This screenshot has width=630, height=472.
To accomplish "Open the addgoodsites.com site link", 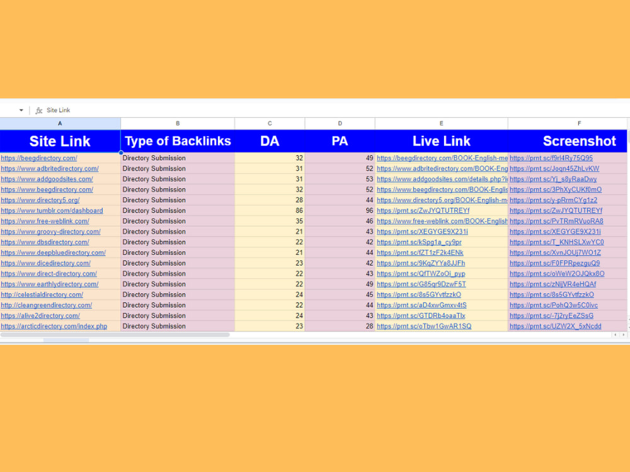I will click(x=47, y=179).
